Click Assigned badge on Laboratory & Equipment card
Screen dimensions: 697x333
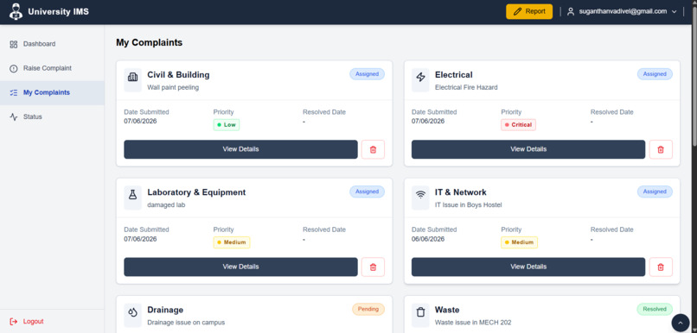coord(367,192)
